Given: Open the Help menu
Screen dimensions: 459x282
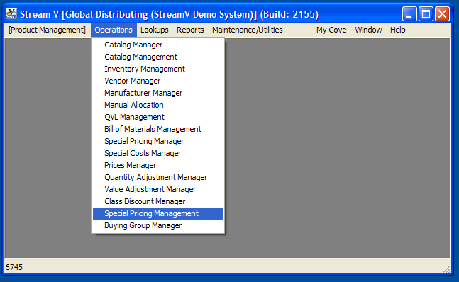Looking at the screenshot, I should (397, 30).
